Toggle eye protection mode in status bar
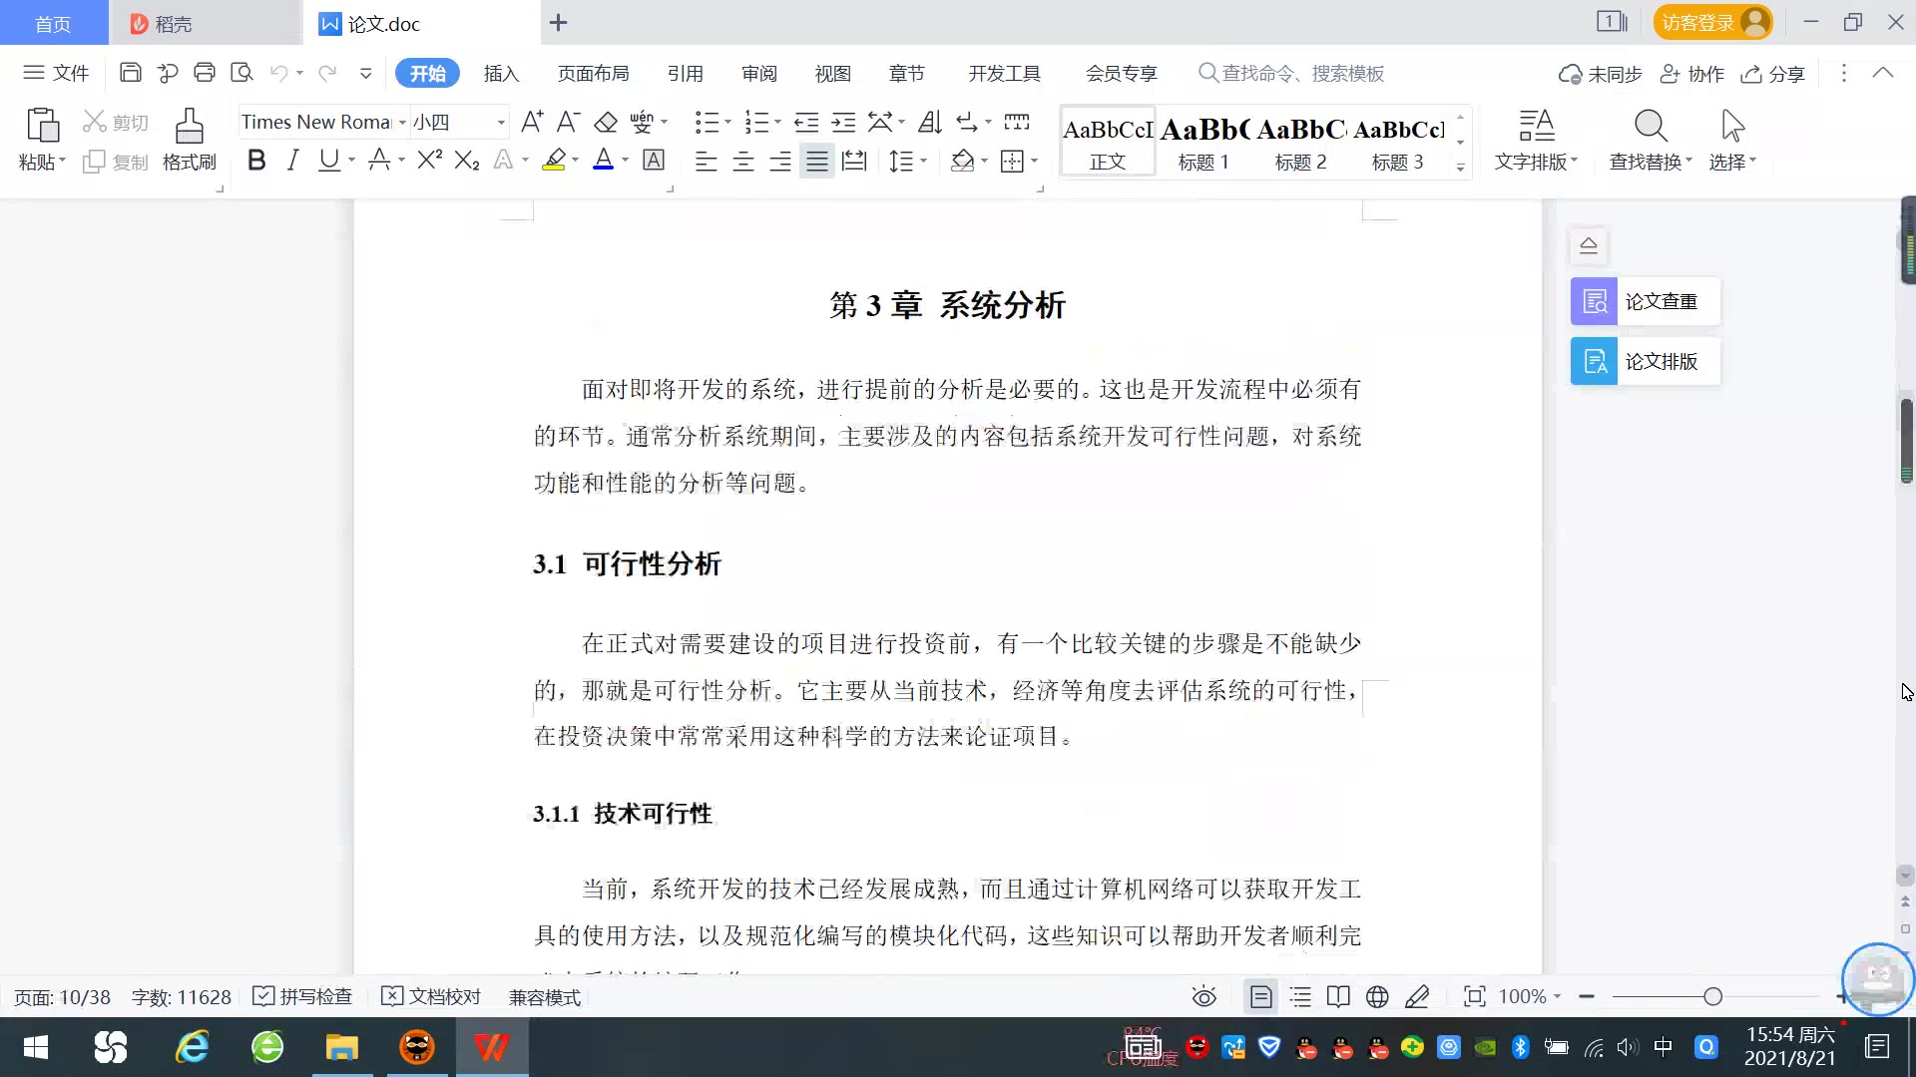This screenshot has width=1916, height=1077. 1204,996
